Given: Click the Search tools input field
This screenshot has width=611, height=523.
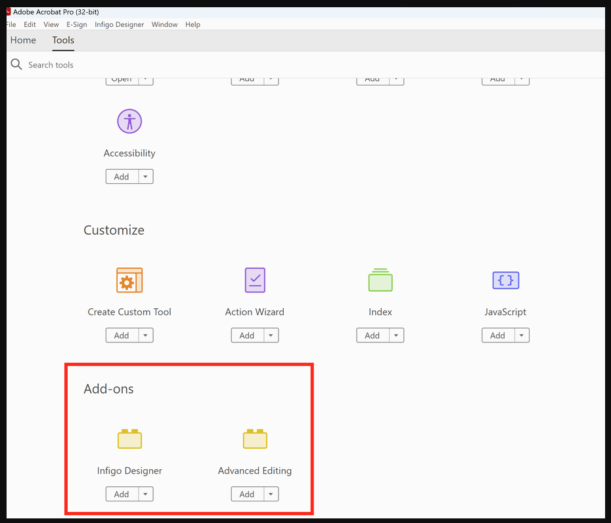Looking at the screenshot, I should click(131, 65).
